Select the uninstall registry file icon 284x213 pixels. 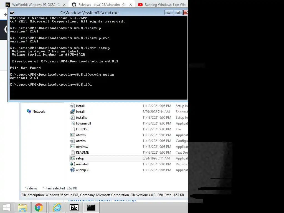[x=72, y=164]
